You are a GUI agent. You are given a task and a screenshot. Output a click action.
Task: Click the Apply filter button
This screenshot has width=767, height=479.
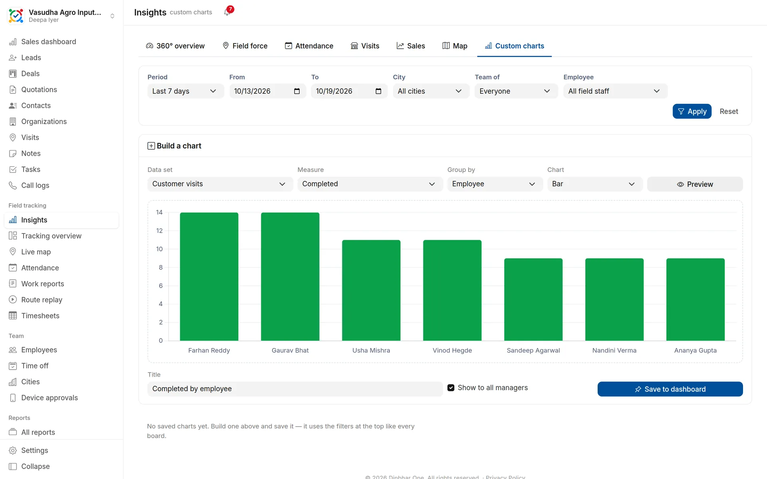click(x=692, y=111)
